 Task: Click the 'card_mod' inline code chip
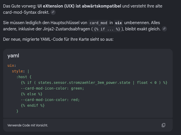(x=98, y=23)
